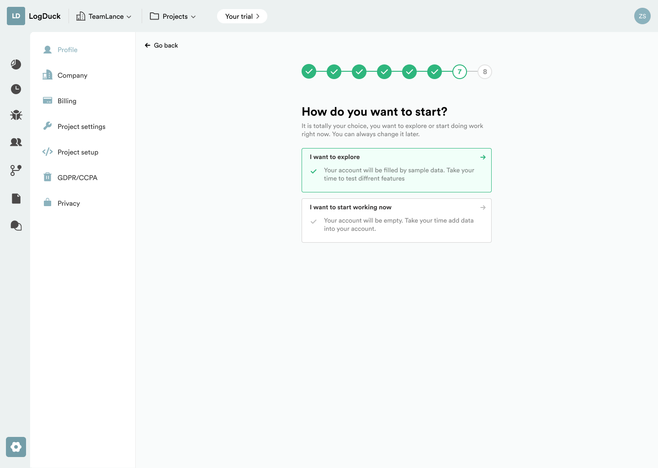
Task: Open the Billing settings menu item
Action: pyautogui.click(x=67, y=101)
